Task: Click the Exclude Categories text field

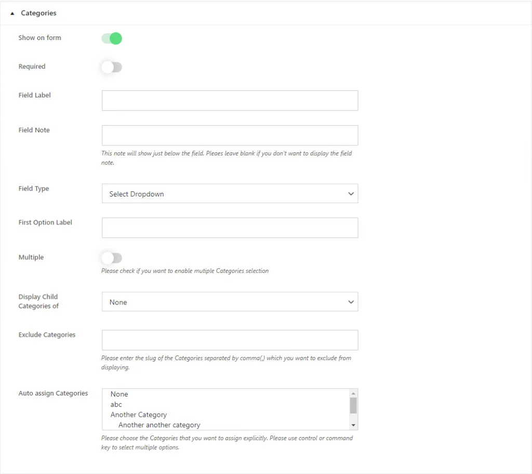Action: 230,340
